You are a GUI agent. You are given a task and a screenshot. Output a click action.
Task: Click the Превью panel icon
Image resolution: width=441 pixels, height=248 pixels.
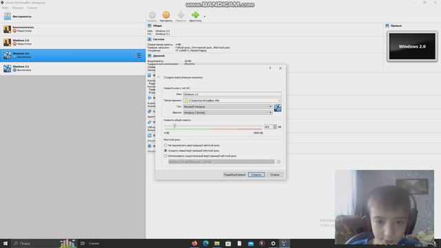[387, 25]
